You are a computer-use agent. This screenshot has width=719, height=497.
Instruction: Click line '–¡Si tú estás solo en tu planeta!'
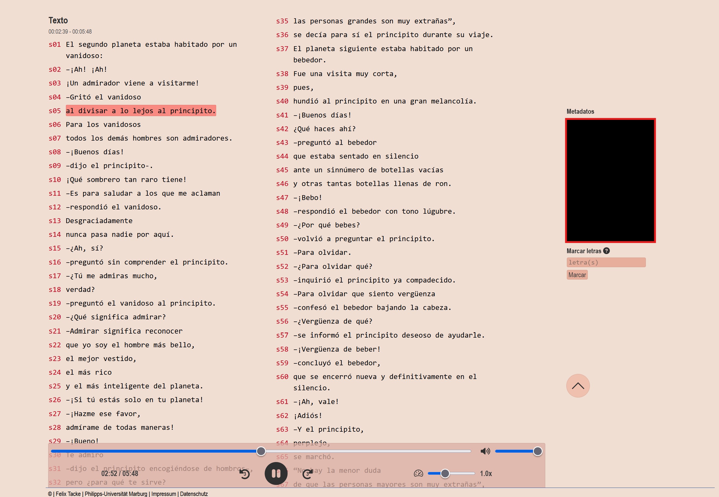pos(135,399)
